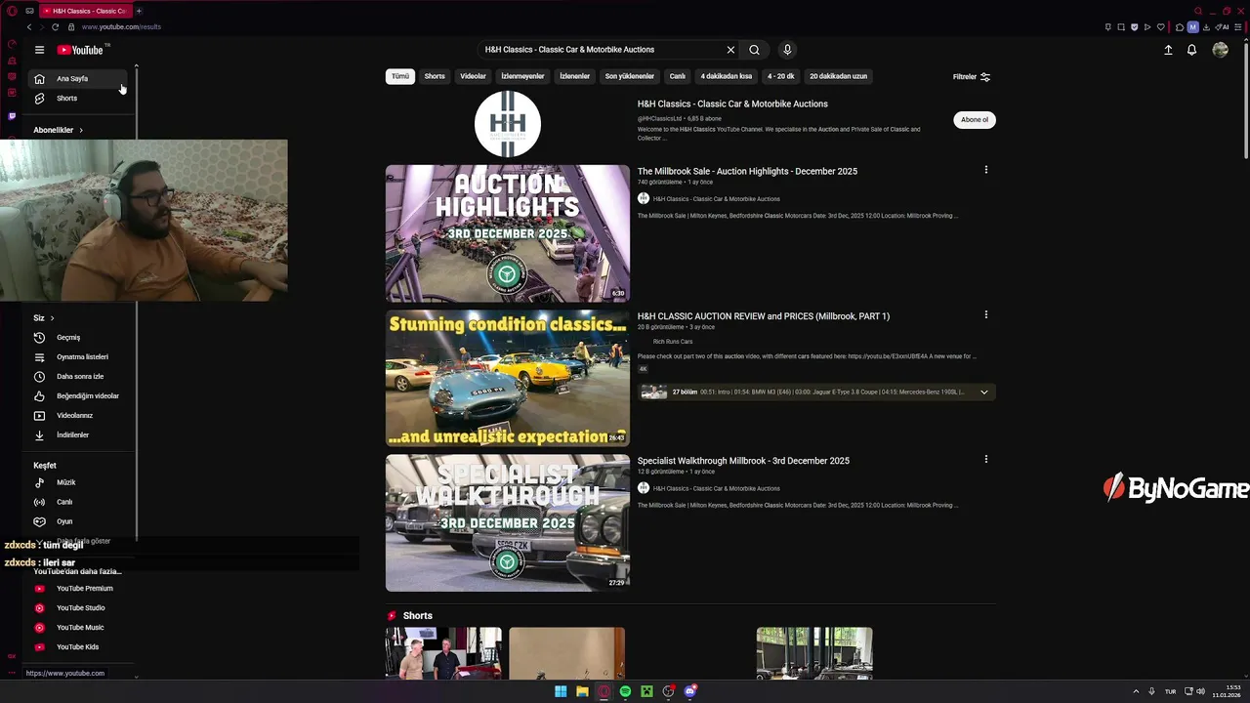Open options for H&H CLASSIC AUCTION REVIEW video
Viewport: 1250px width, 703px height.
pyautogui.click(x=985, y=314)
